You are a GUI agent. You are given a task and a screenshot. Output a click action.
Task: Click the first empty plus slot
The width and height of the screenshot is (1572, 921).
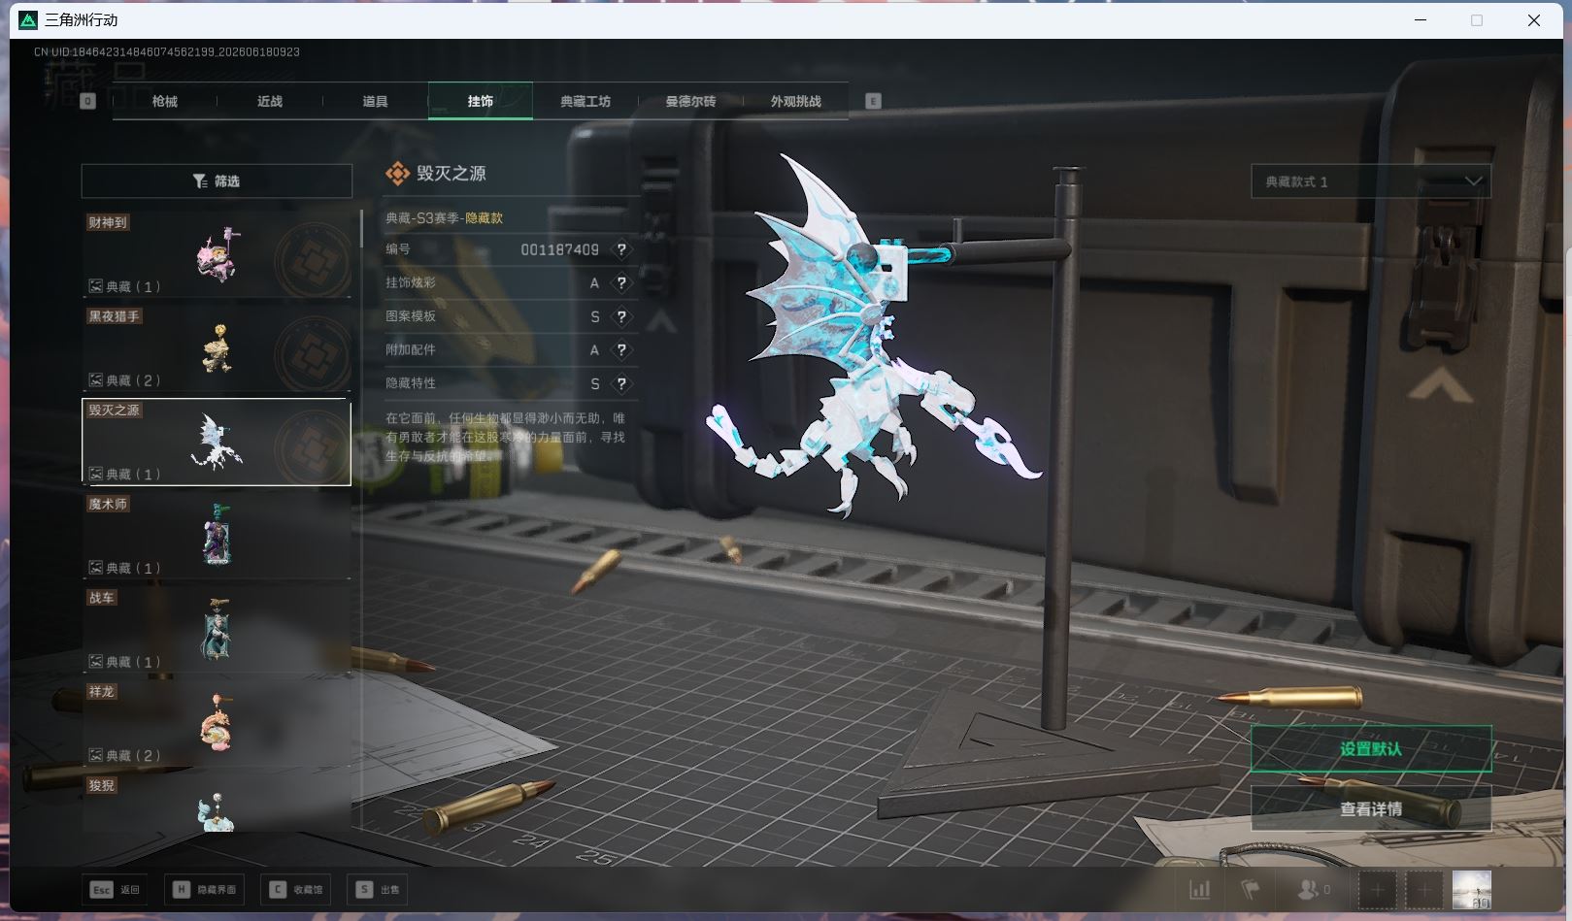(x=1377, y=889)
